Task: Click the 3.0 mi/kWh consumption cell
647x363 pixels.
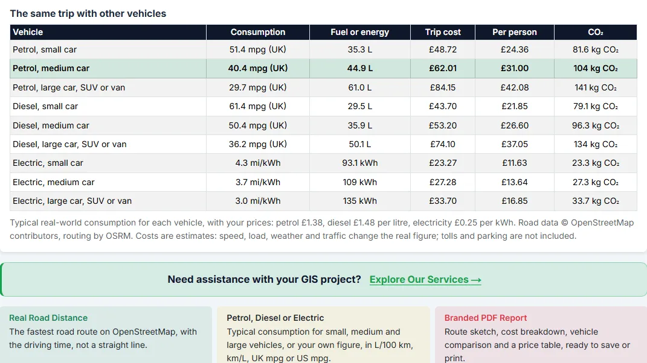Action: (258, 201)
